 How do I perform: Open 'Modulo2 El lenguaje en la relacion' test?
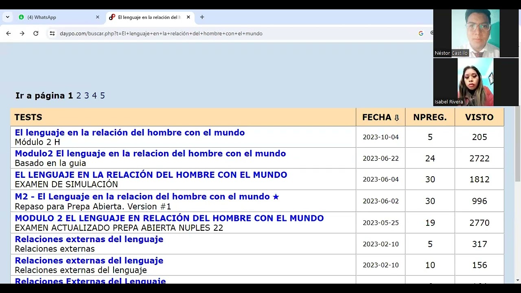pos(150,154)
